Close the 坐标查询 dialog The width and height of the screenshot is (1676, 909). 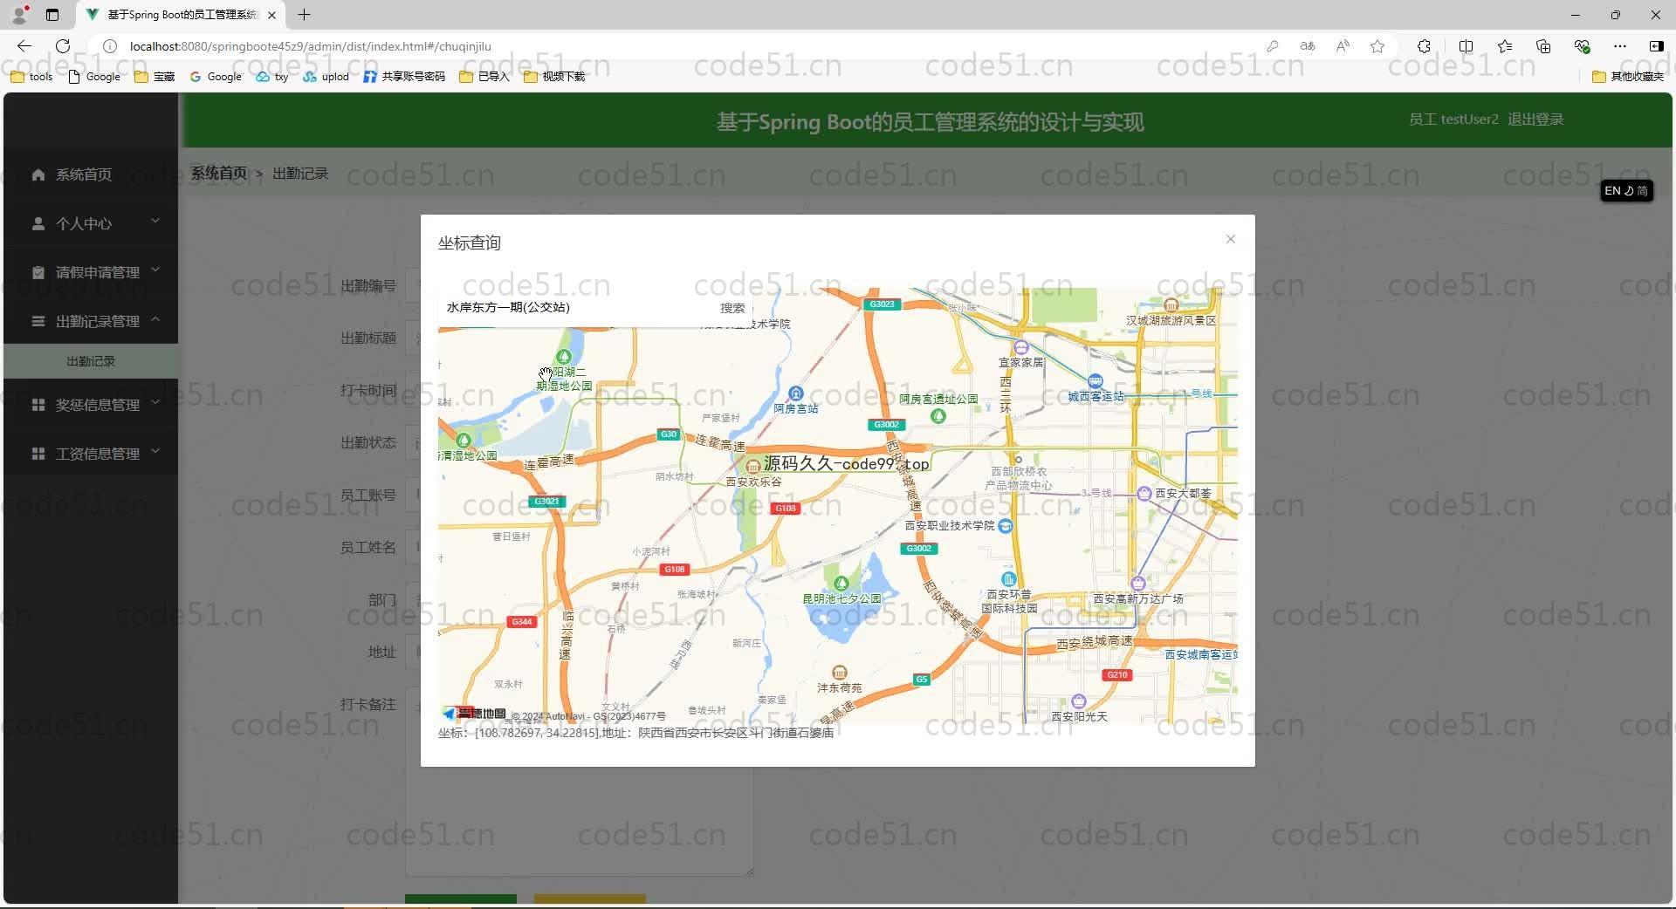(1230, 239)
